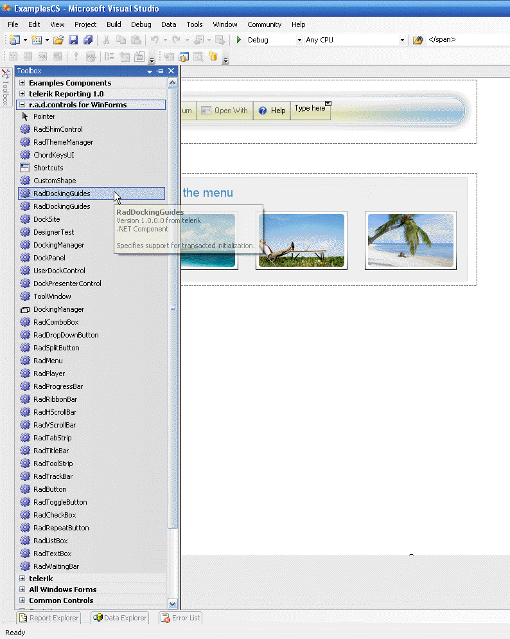Open the Project menu
Viewport: 510px width, 639px height.
(x=85, y=24)
